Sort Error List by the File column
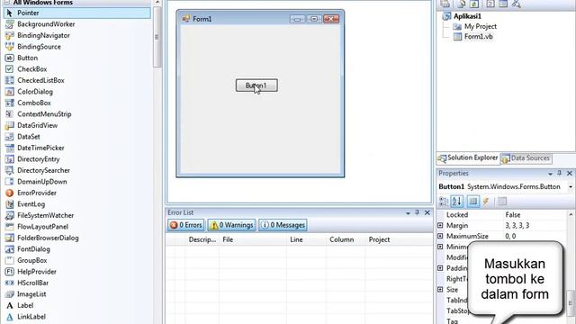This screenshot has width=576, height=324. click(x=253, y=239)
